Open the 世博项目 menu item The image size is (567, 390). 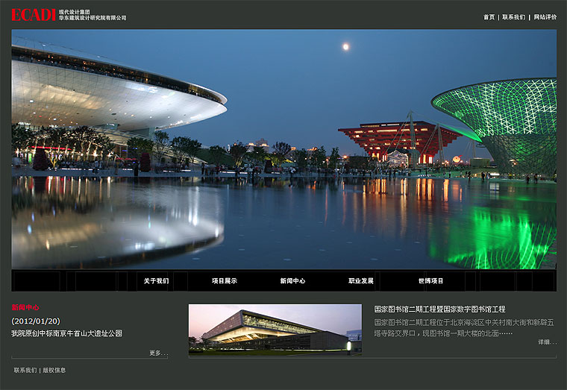click(x=430, y=281)
